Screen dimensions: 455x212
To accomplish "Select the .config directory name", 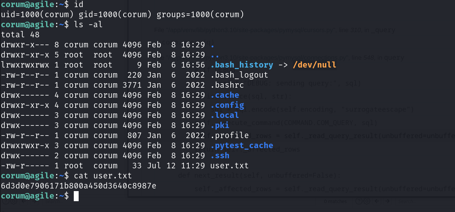I will (227, 105).
